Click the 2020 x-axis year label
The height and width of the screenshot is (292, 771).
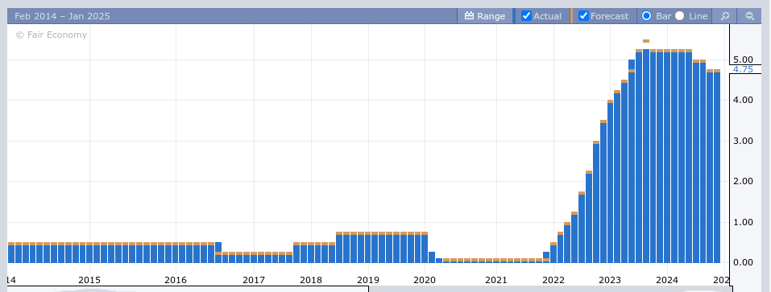(425, 280)
